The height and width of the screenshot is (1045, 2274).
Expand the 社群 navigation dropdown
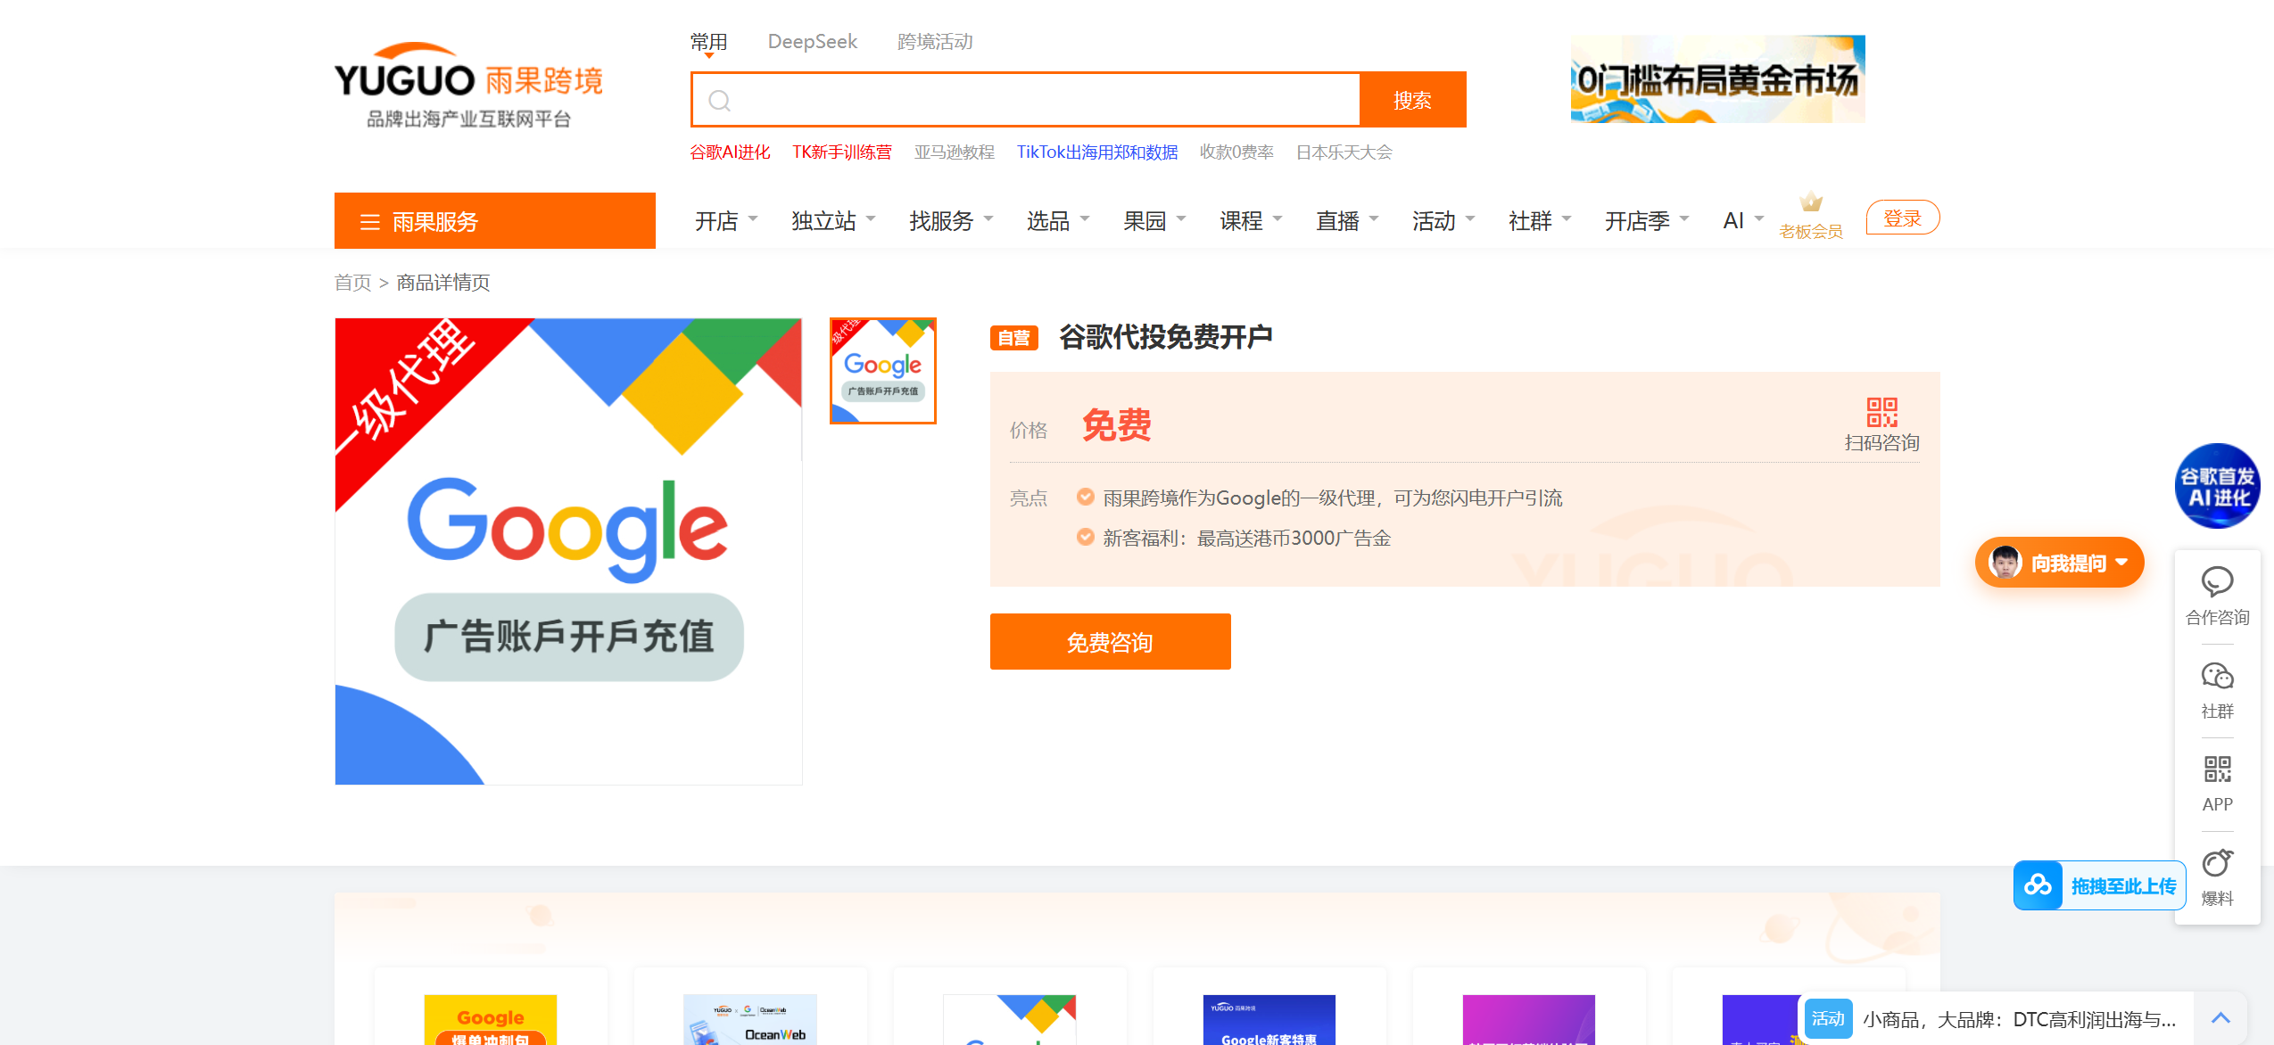tap(1541, 220)
